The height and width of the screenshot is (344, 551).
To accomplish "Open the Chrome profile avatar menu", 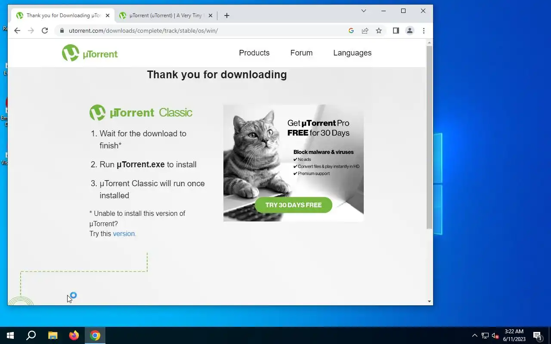I will (410, 31).
